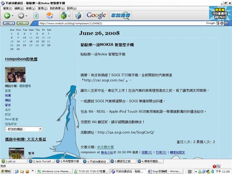Screen dimensions: 232x174
Task: Click the gray Forward arrow button
Action: [x=21, y=15]
